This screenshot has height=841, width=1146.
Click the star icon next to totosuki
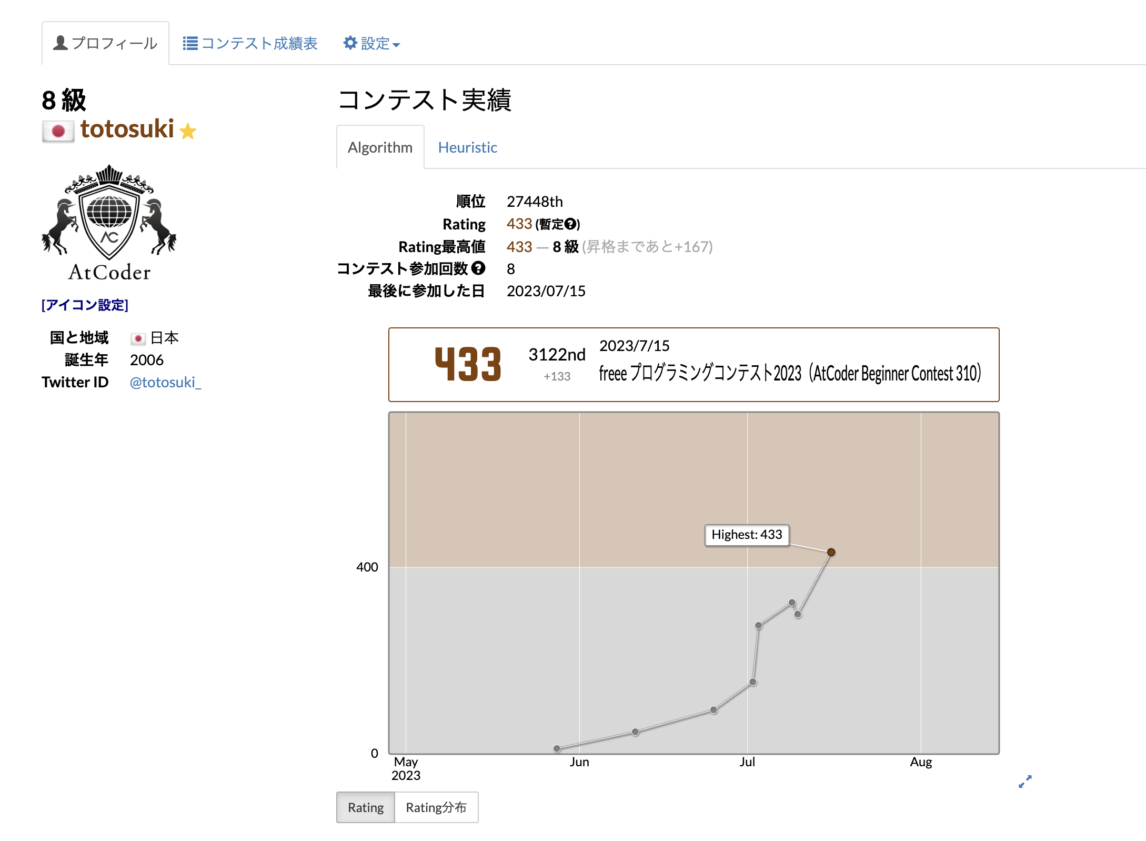click(x=188, y=131)
